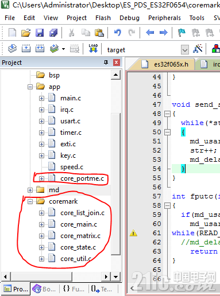
Task: Click the previous bookmark icon
Action: point(196,33)
